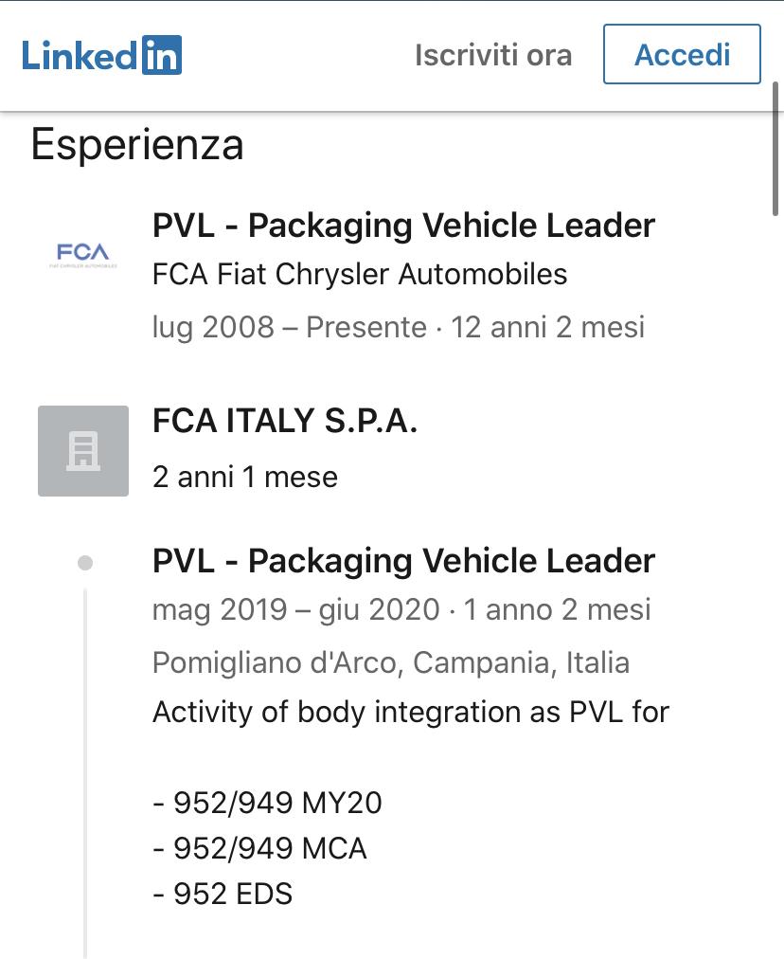
Task: Open the FCA ITALY S.P.A. company link
Action: [x=285, y=421]
